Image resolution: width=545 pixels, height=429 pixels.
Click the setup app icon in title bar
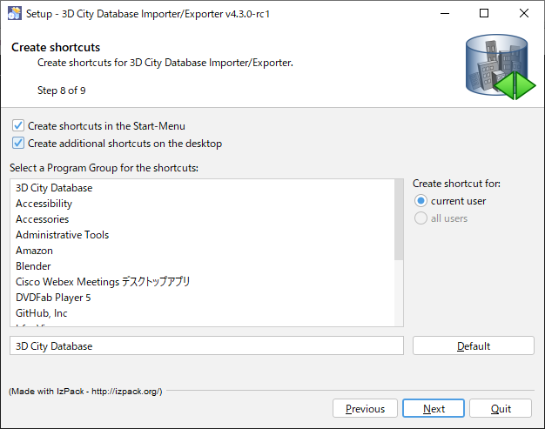15,14
